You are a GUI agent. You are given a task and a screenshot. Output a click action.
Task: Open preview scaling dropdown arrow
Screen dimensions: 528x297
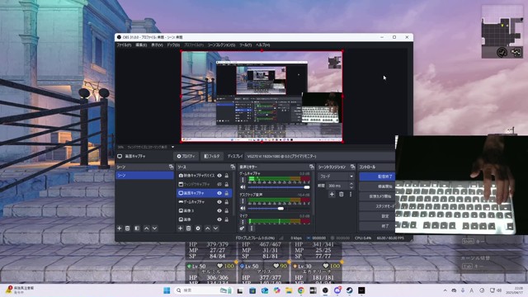[x=172, y=147]
